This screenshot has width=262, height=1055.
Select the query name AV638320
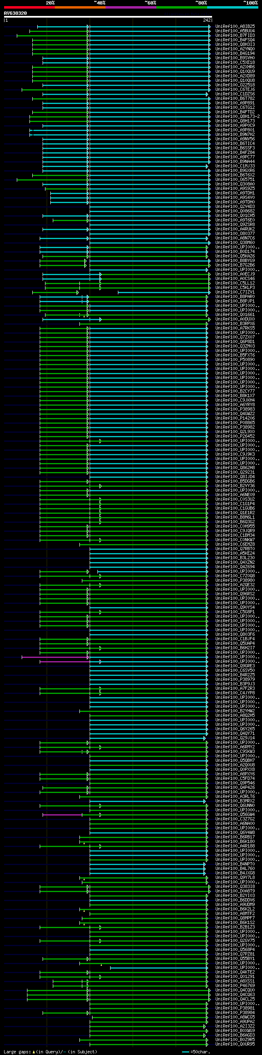pyautogui.click(x=15, y=13)
